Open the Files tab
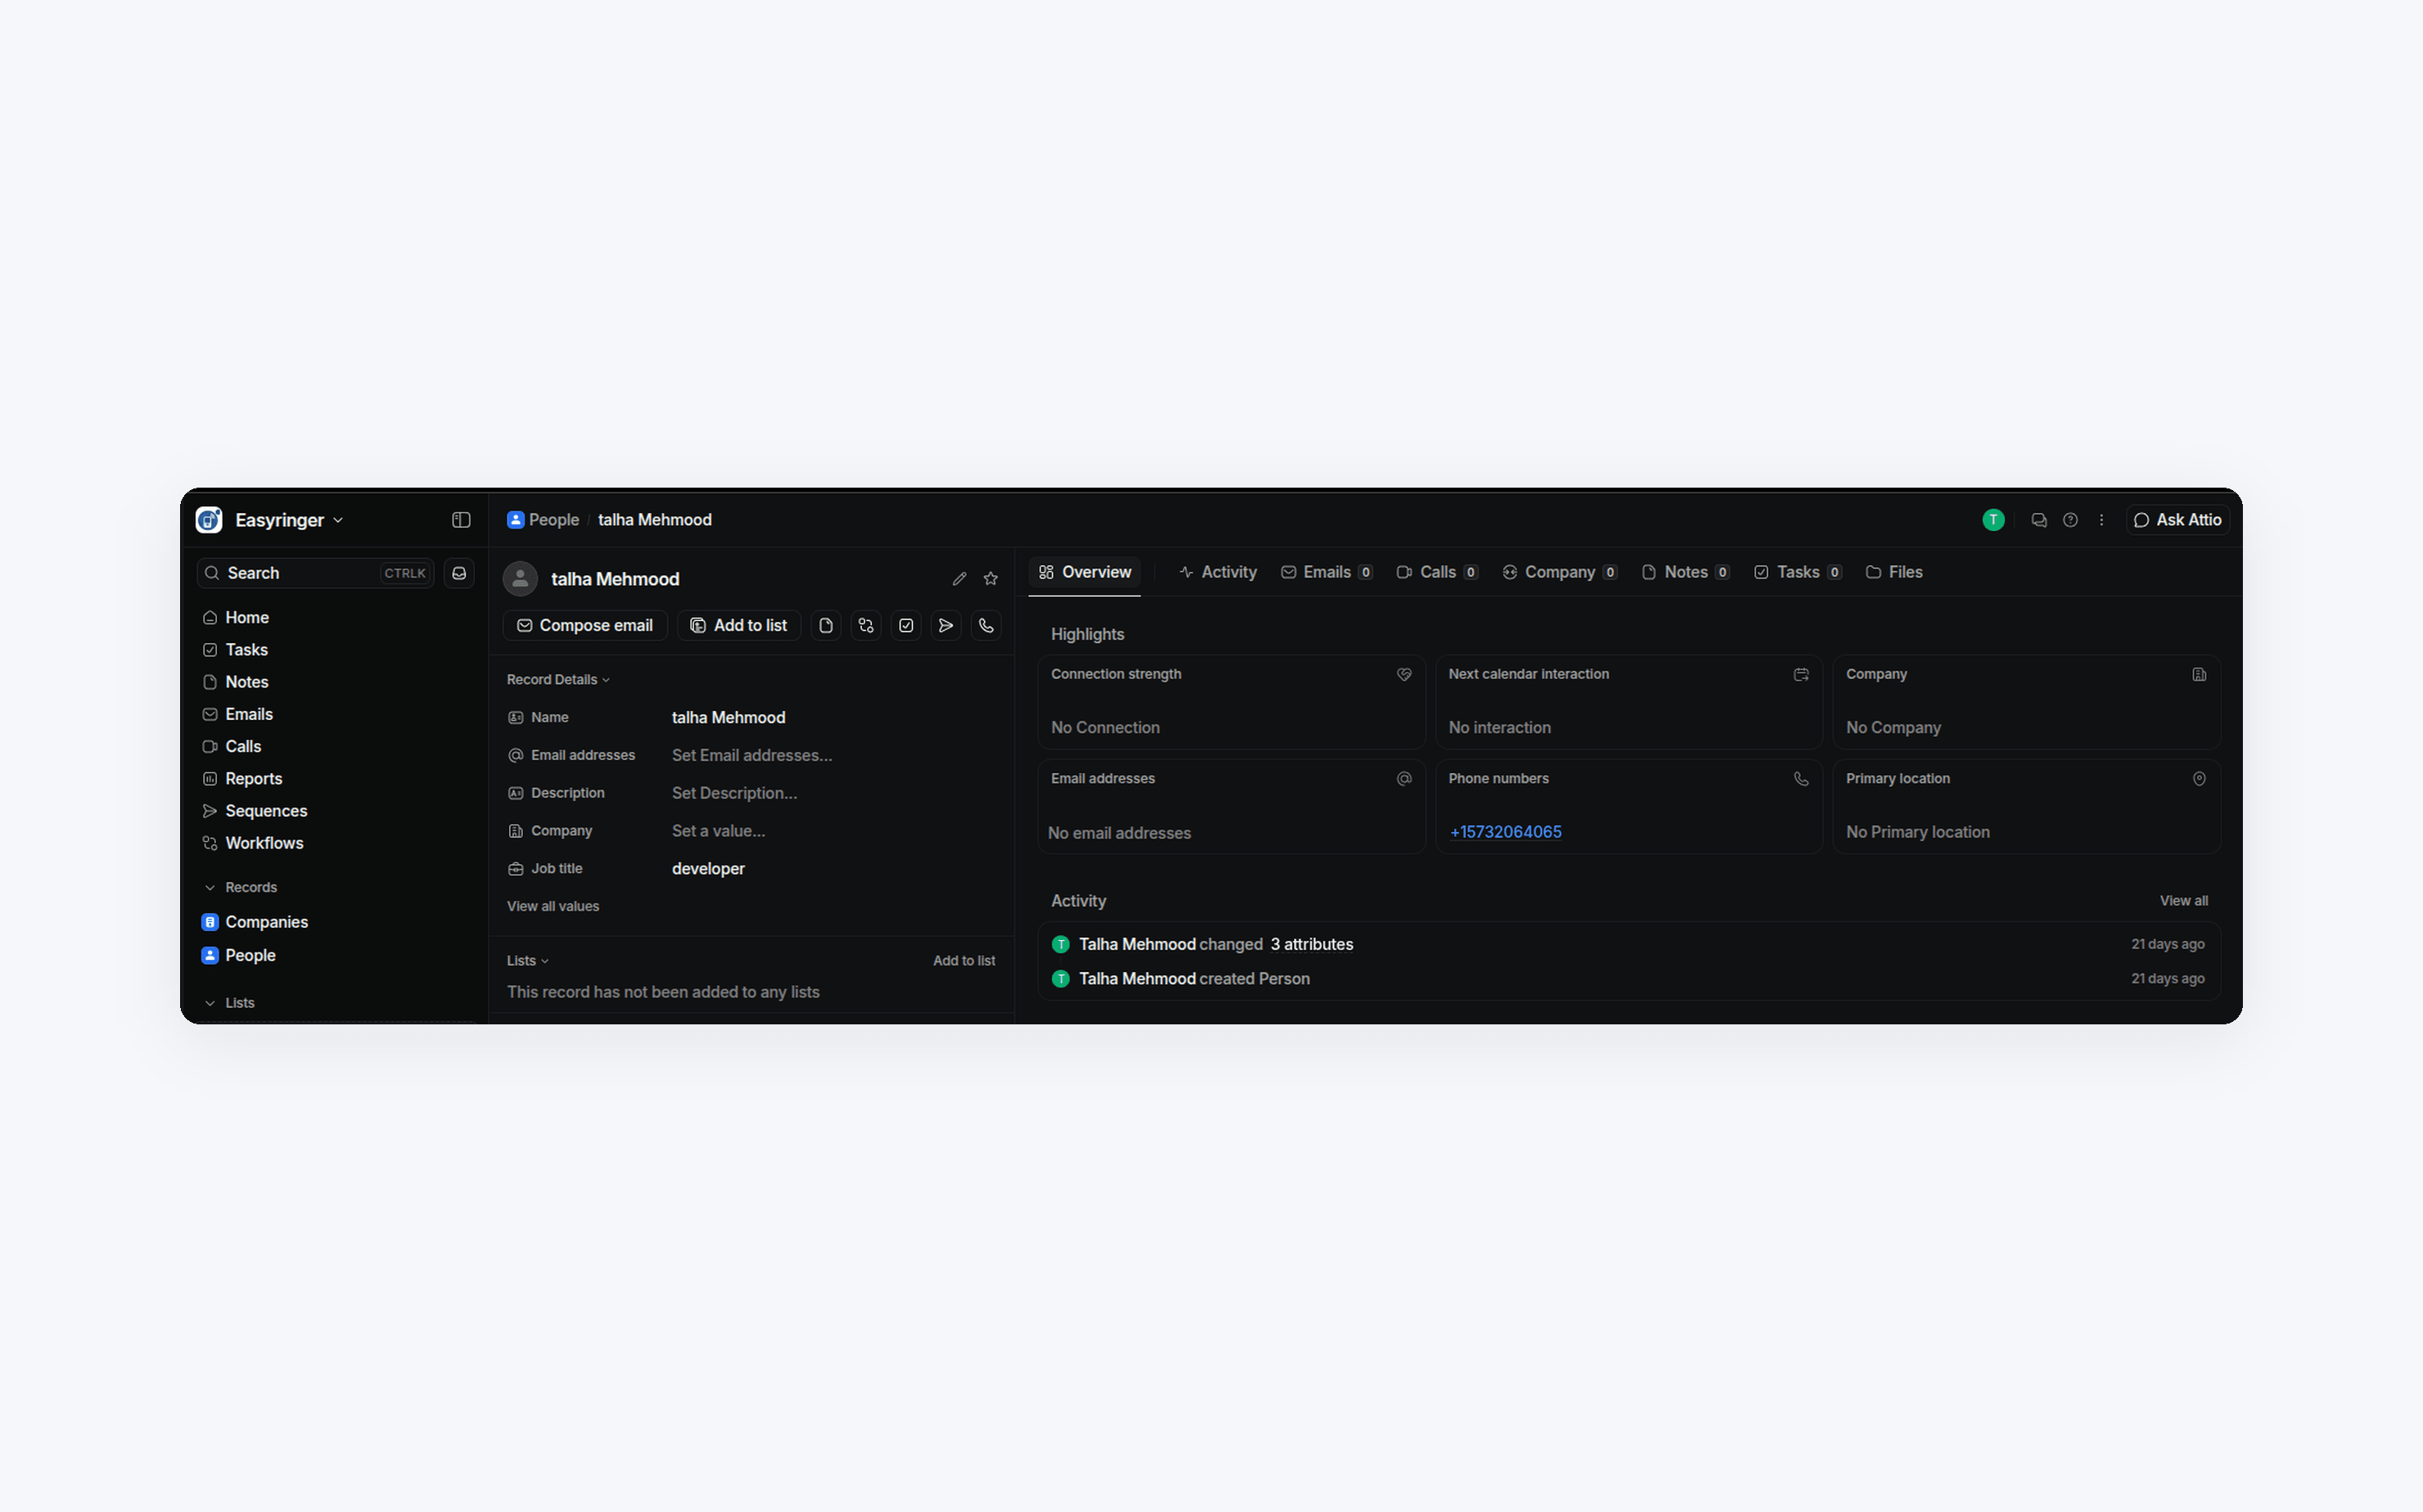Screen dimensions: 2423x1512 pyautogui.click(x=1893, y=572)
